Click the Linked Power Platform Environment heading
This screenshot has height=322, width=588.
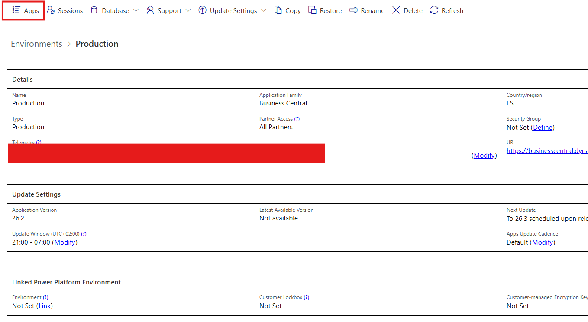click(x=66, y=282)
